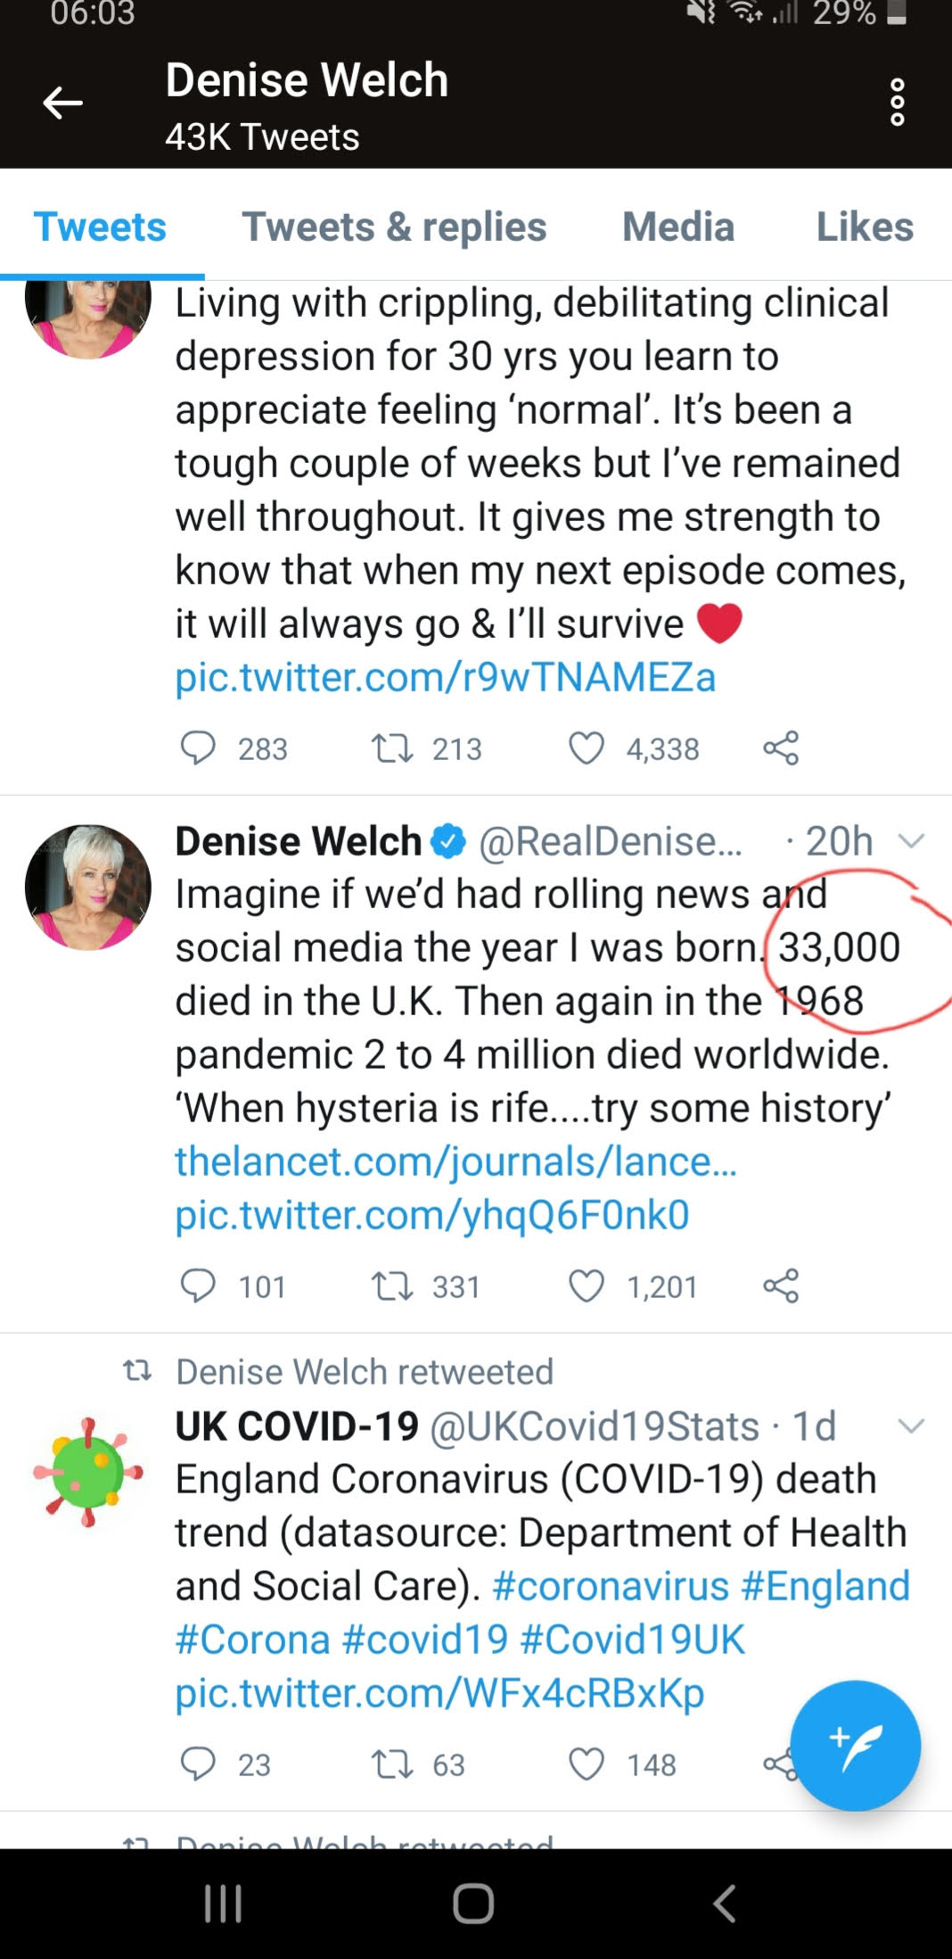Expand options chevron on UK COVID-19 tweet

pyautogui.click(x=911, y=1426)
